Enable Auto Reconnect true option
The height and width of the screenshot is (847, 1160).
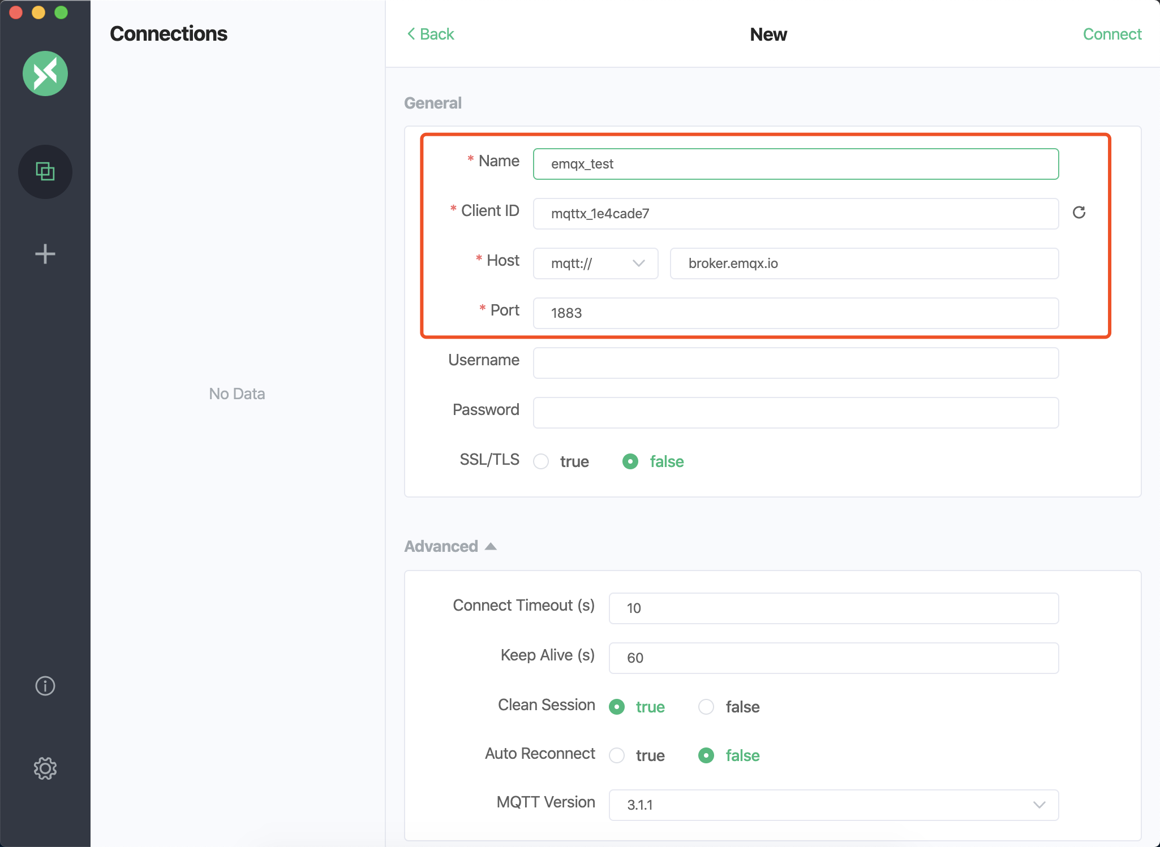click(x=617, y=755)
